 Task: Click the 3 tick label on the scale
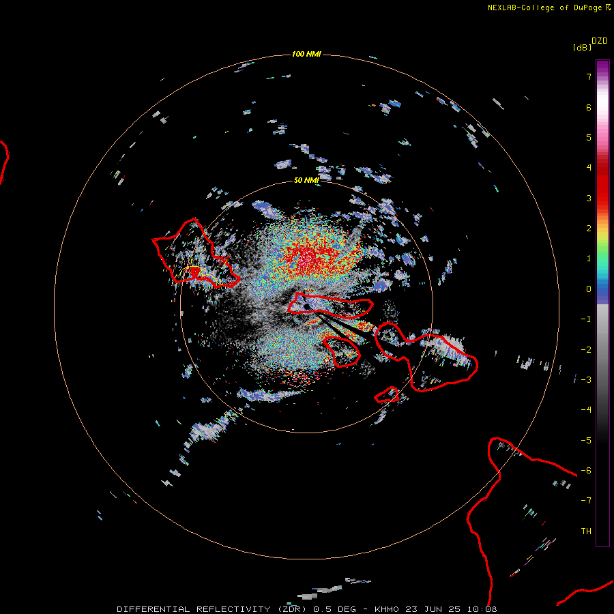589,198
